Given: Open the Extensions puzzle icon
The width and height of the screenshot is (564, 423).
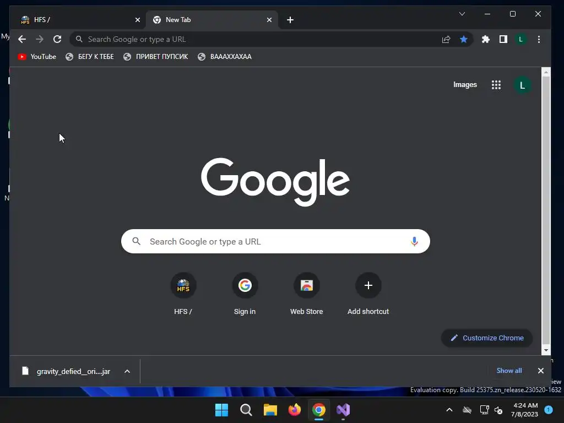Looking at the screenshot, I should point(486,39).
